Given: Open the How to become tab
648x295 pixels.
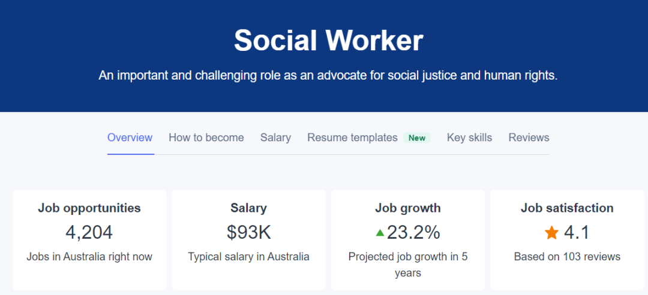Looking at the screenshot, I should click(206, 138).
